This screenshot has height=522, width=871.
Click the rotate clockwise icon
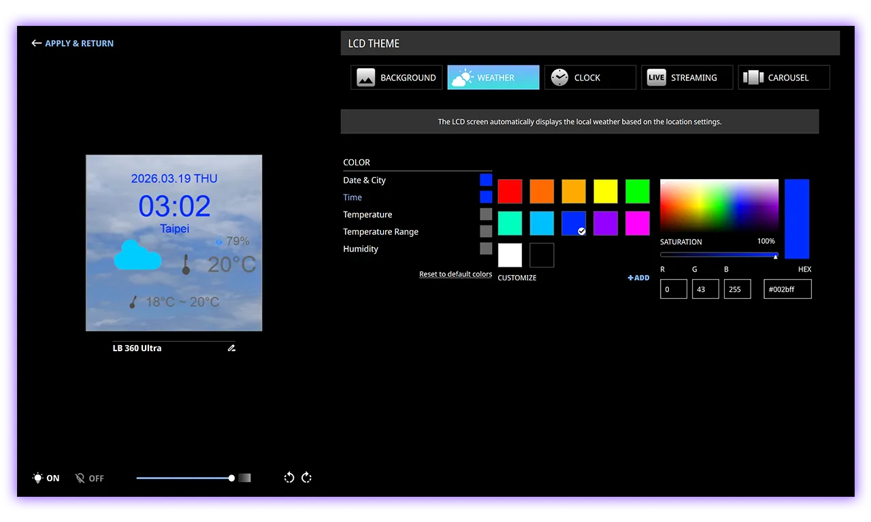pos(306,478)
